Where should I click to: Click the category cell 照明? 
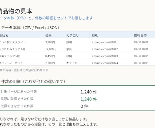point(69,42)
